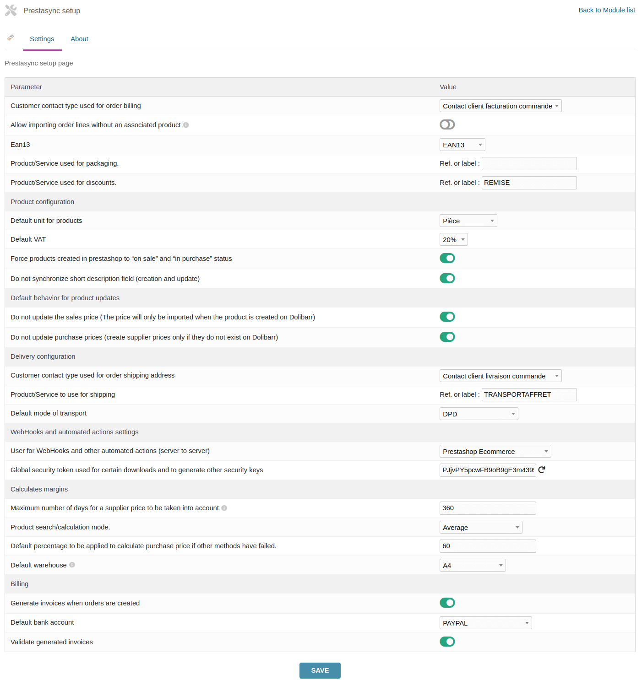Screen dimensions: 642x680
Task: Toggle off Generate invoices when orders are created
Action: coord(447,603)
